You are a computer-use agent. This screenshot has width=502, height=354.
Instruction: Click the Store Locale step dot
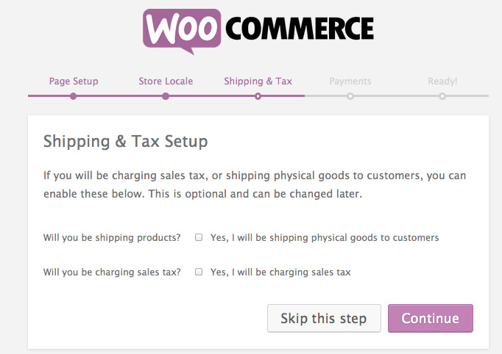point(166,95)
